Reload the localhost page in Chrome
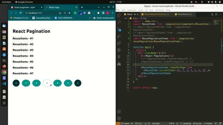This screenshot has width=223, height=125. [x=21, y=13]
